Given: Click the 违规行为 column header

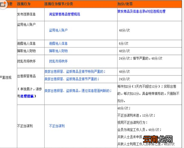Looking at the screenshot, I should (x=24, y=4).
